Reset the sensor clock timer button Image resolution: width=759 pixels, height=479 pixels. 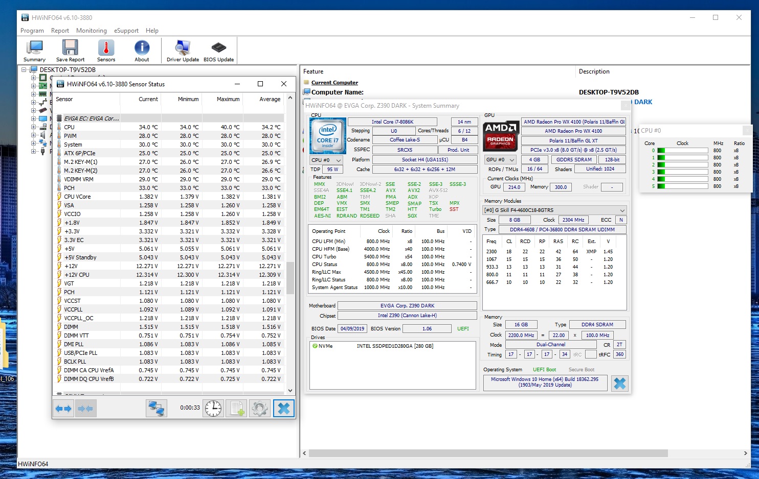213,409
